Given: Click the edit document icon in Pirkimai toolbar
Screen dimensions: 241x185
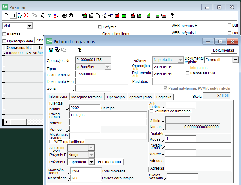Looking at the screenshot, I should 13,15.
